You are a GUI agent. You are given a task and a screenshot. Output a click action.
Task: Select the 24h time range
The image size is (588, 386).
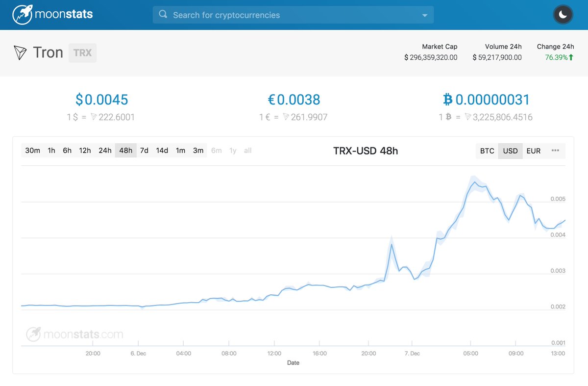click(x=105, y=151)
